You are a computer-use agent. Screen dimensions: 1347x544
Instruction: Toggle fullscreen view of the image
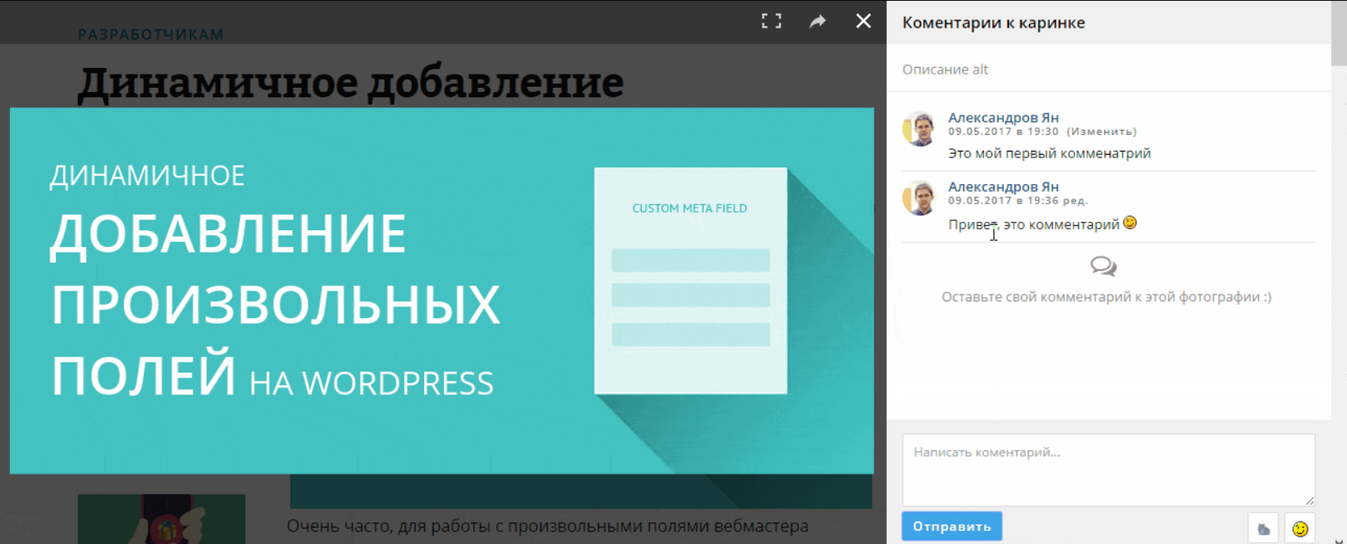coord(771,22)
